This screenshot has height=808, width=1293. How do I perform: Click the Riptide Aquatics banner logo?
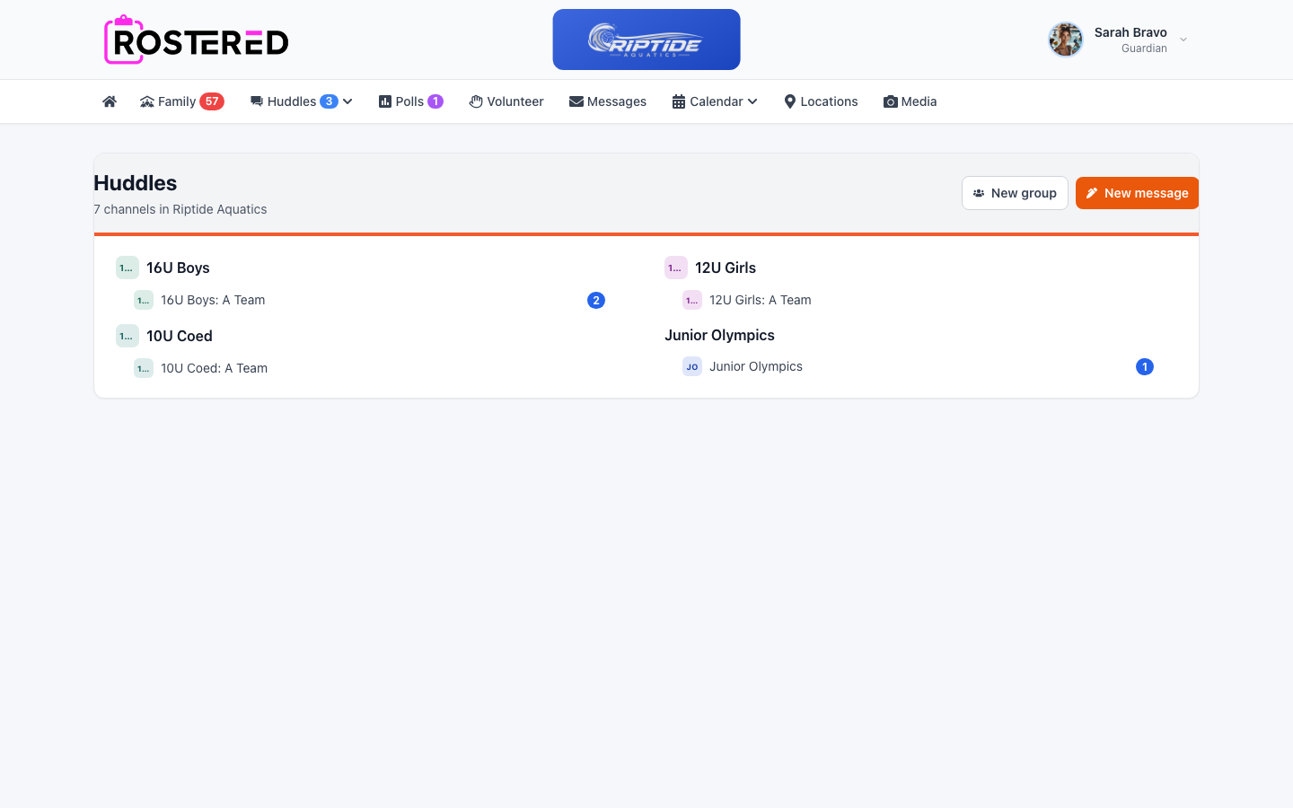coord(646,40)
